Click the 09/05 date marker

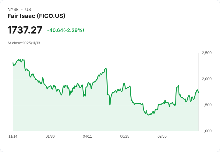[162, 136]
